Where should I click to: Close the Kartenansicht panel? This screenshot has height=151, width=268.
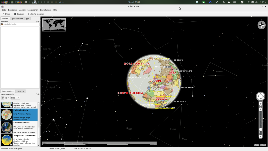point(39,94)
